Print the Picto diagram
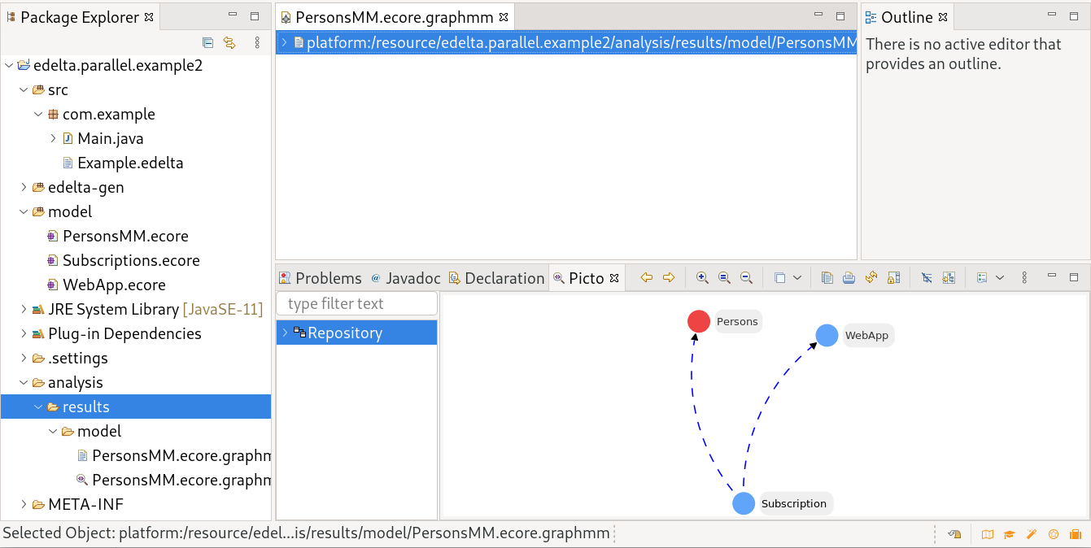Viewport: 1091px width, 548px height. pyautogui.click(x=849, y=277)
